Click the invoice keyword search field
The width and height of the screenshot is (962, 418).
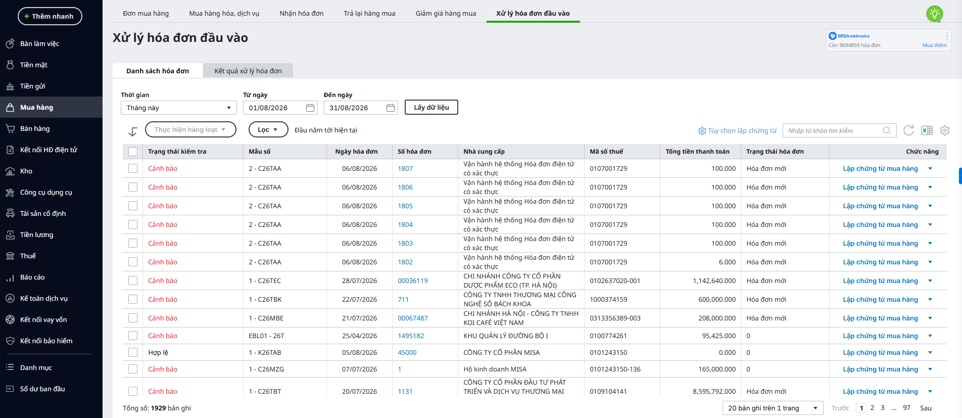coord(840,130)
